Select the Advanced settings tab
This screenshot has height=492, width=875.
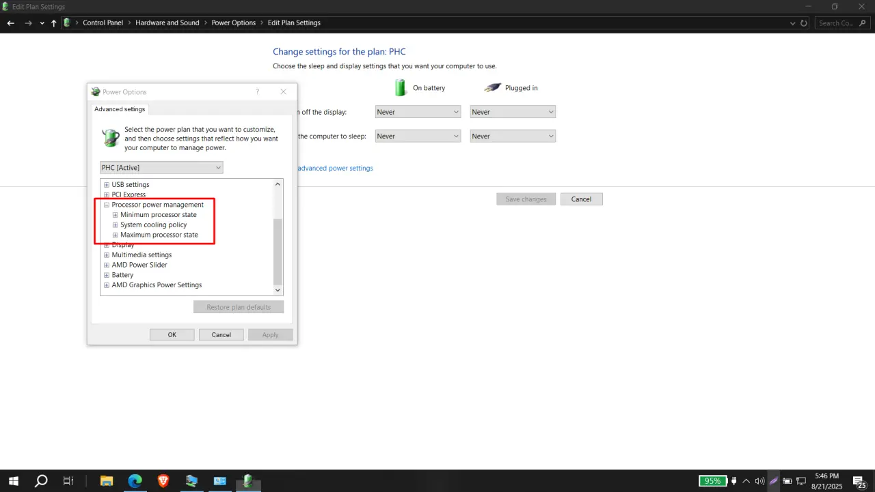120,109
